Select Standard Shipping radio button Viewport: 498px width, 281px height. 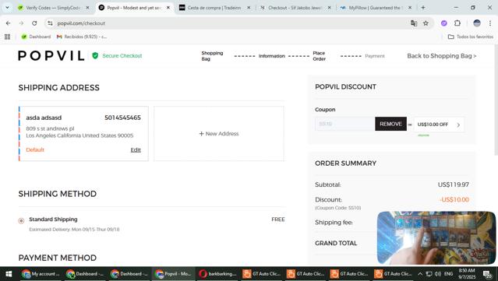tap(21, 221)
